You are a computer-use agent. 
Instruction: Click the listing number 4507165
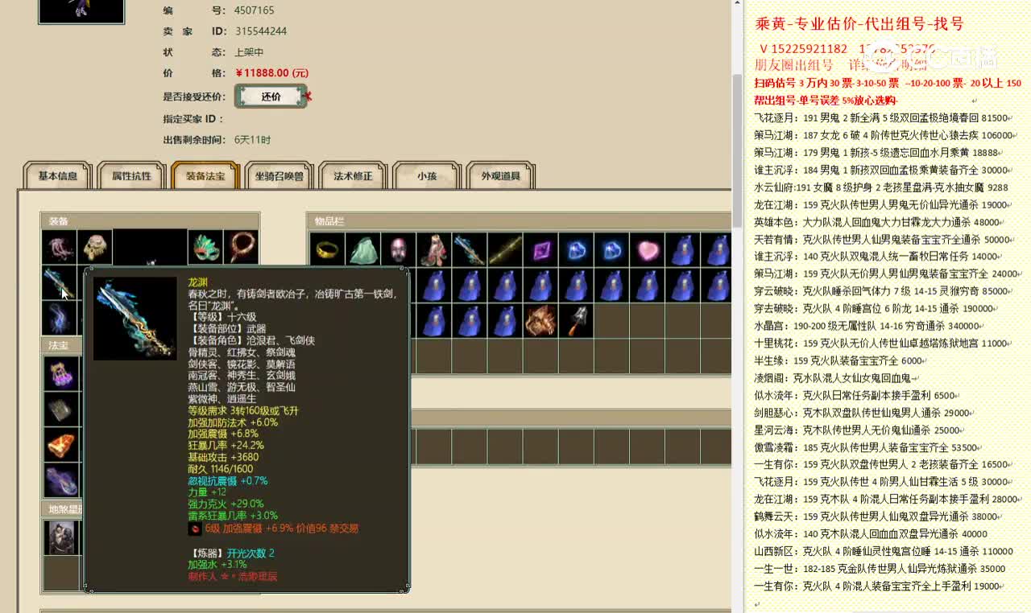click(255, 10)
